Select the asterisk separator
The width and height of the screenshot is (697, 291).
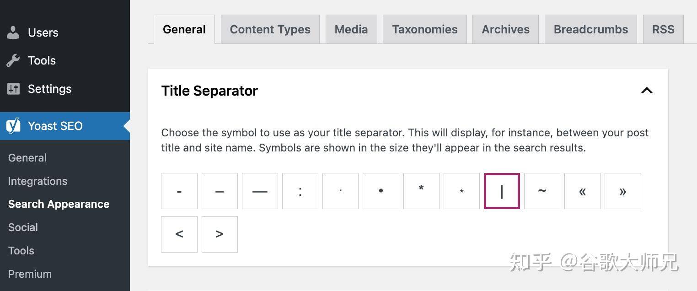point(421,191)
